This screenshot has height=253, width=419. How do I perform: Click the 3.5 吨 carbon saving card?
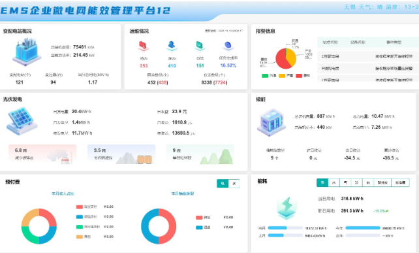coord(121,154)
